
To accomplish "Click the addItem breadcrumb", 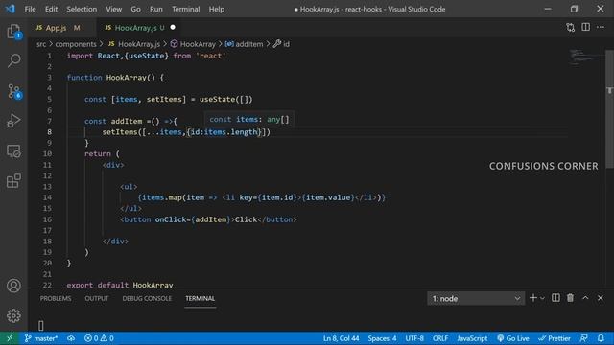I will 244,44.
